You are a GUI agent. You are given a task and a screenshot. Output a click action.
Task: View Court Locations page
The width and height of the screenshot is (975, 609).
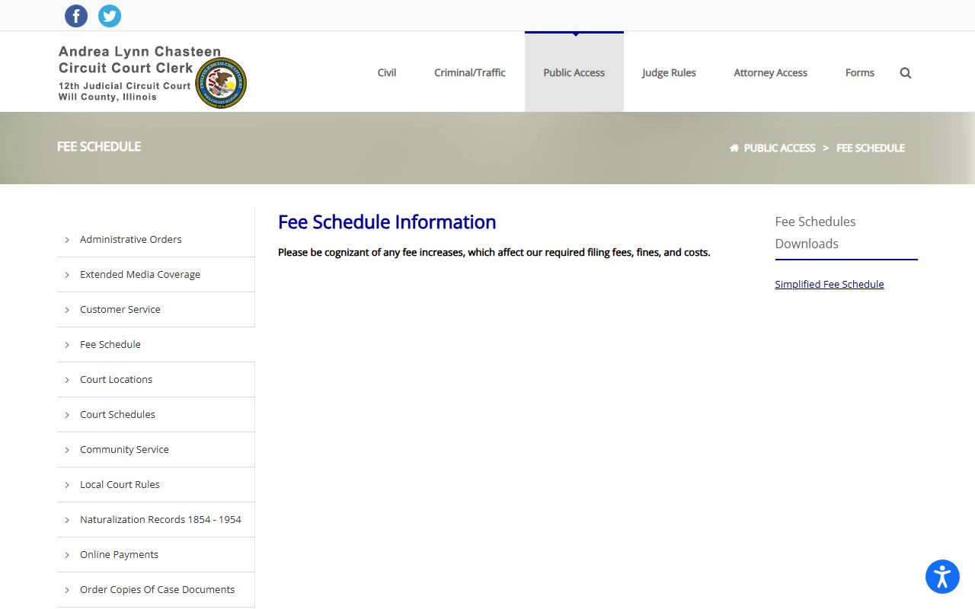click(x=116, y=379)
